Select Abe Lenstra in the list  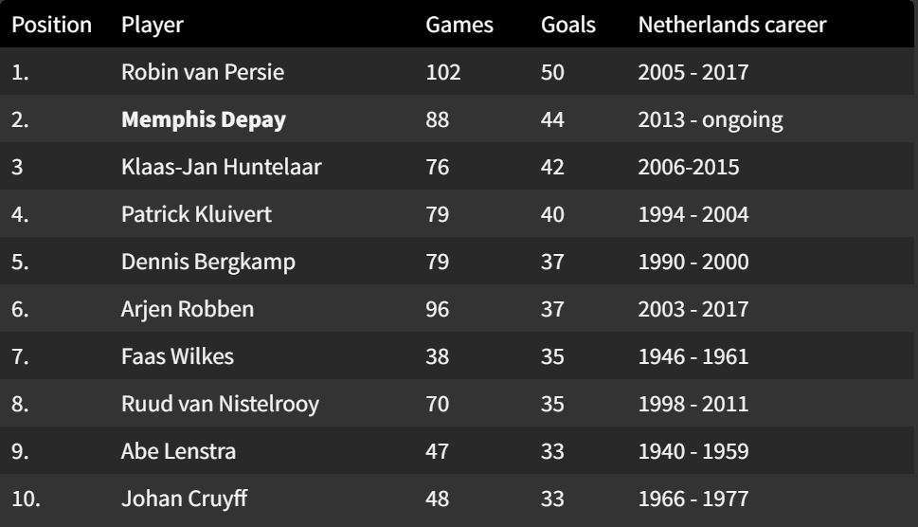coord(178,451)
